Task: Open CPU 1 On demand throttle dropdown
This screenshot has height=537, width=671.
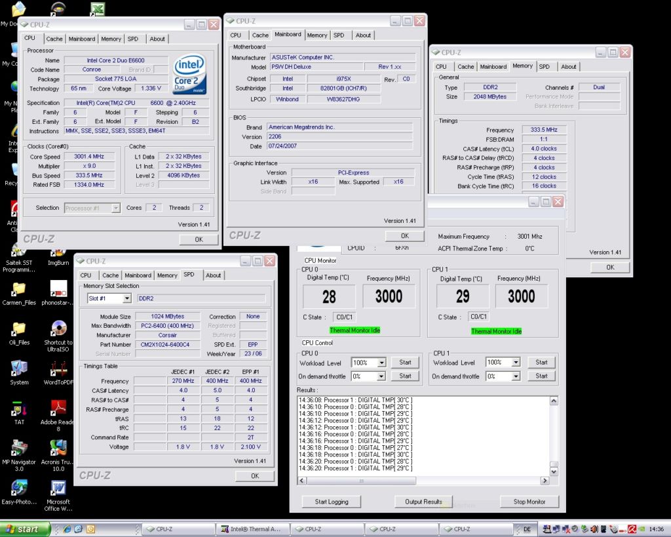Action: (516, 376)
